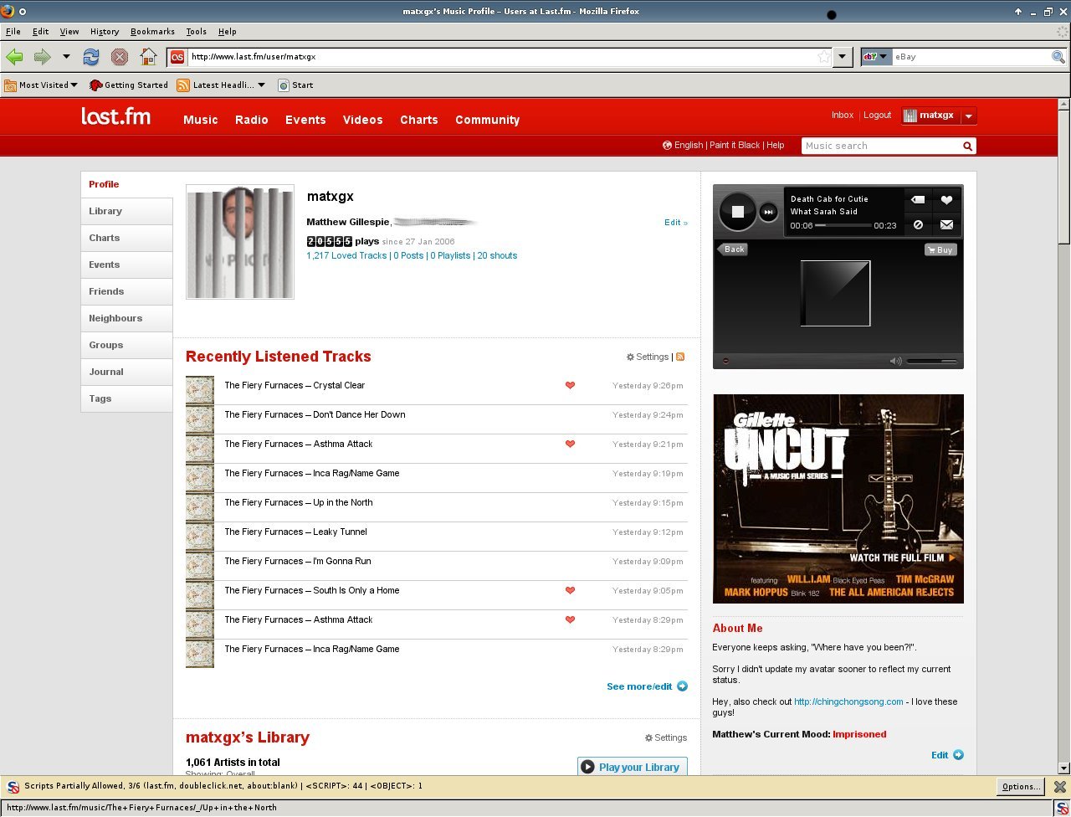Click the last.fm logo
The image size is (1071, 817).
click(x=115, y=116)
